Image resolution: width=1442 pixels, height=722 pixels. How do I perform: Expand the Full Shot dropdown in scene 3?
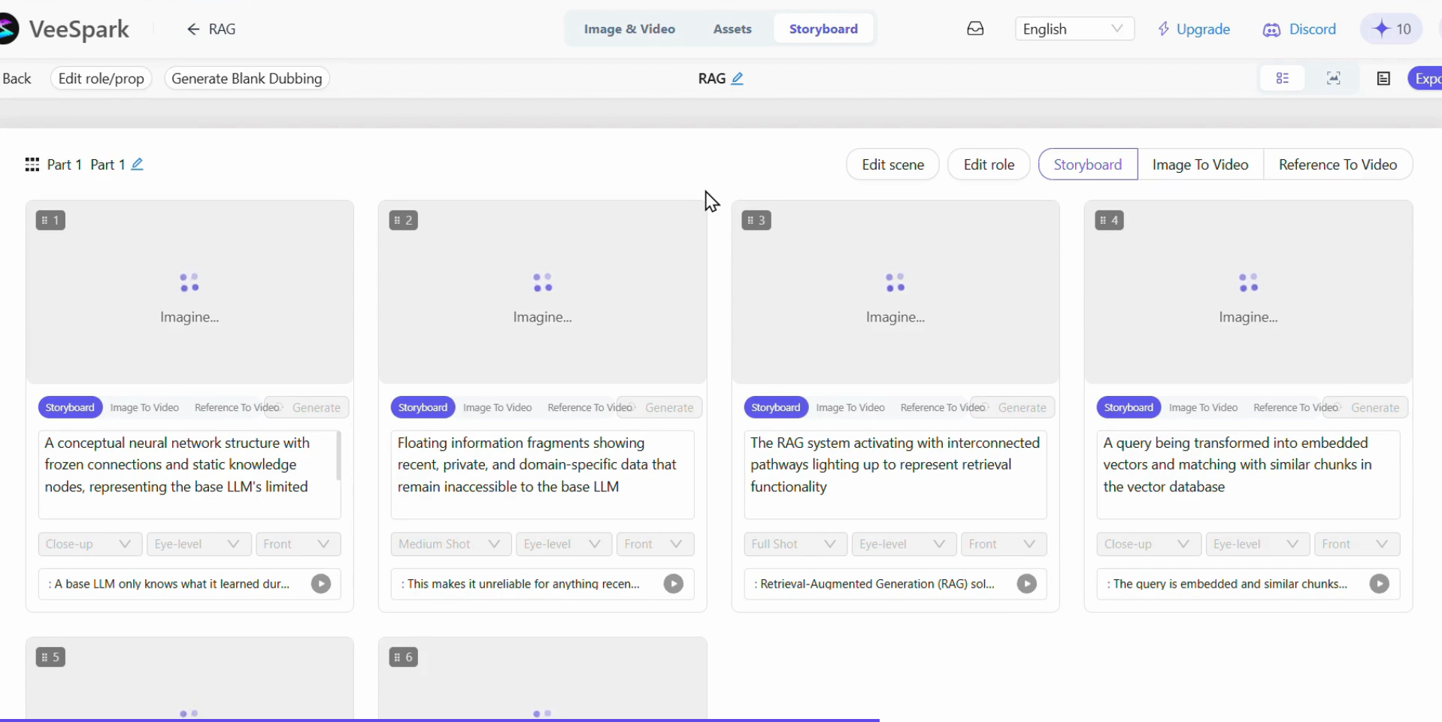[x=795, y=544]
